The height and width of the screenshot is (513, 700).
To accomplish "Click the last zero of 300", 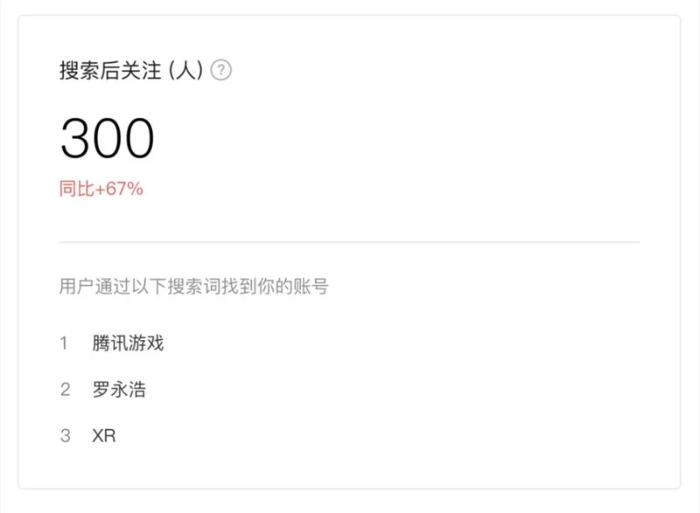I will tap(138, 138).
